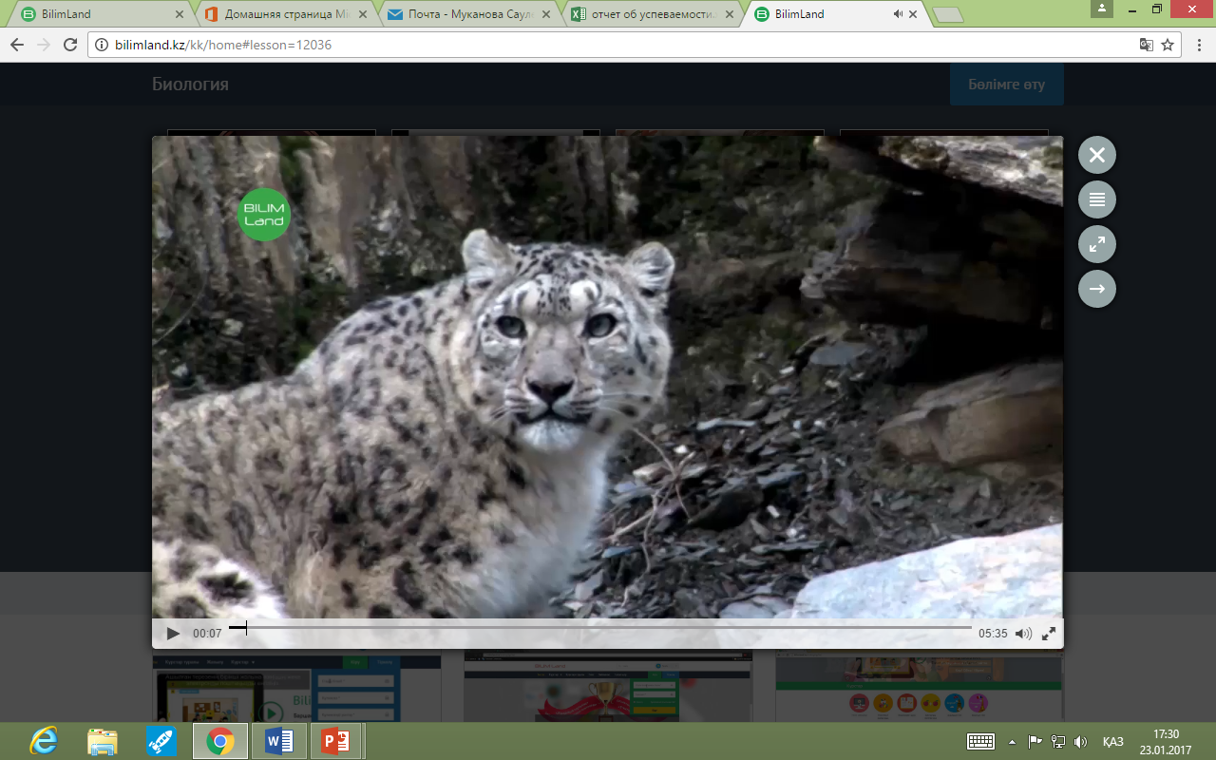Screen dimensions: 1216x760
Task: Close the Почта - Муканова tab
Action: click(546, 14)
